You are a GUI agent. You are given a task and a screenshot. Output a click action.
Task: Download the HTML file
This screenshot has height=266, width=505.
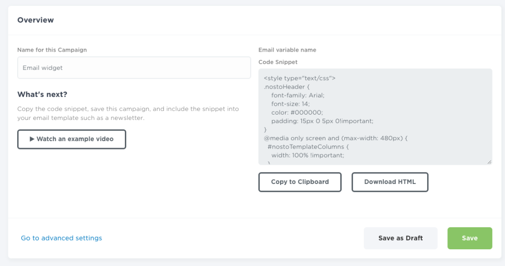click(x=390, y=182)
